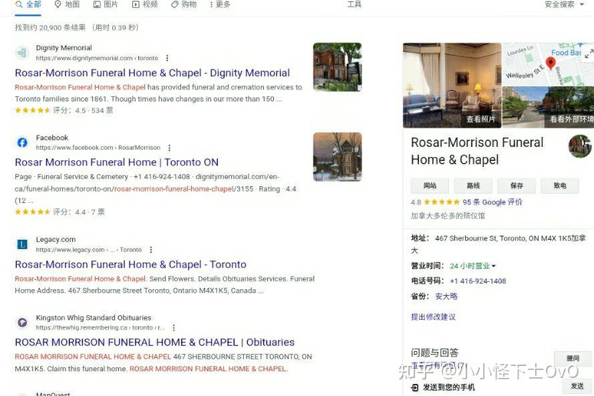The image size is (594, 396).
Task: Click the facebook.com RosarMorrison URL breadcrumb
Action: click(98, 148)
